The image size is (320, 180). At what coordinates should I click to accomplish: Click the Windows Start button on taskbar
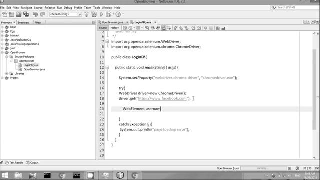tap(5, 175)
